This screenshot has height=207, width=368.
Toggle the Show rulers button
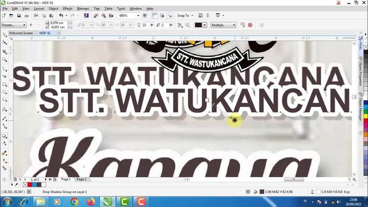tap(155, 16)
